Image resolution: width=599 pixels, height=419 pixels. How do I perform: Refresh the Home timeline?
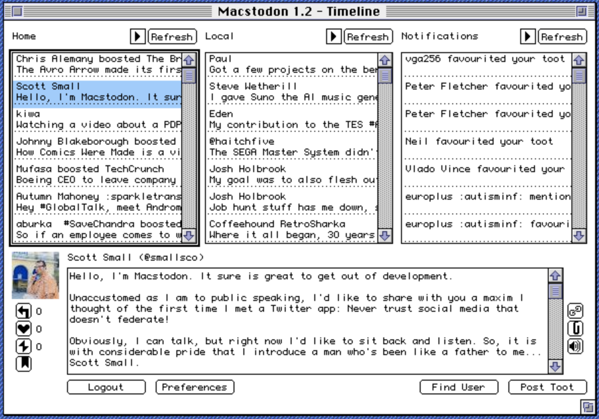171,37
